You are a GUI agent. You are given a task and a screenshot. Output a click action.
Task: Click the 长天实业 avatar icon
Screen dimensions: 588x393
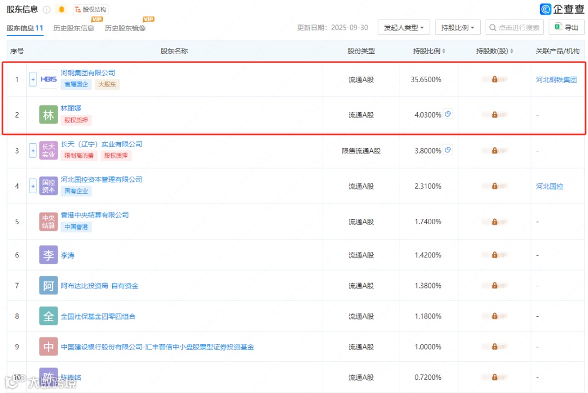(48, 151)
